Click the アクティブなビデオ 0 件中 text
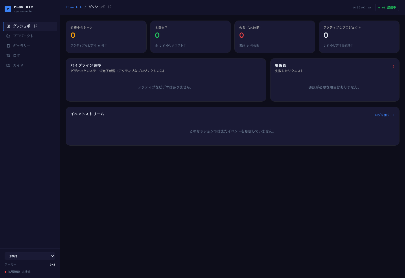This screenshot has width=405, height=278. 89,46
